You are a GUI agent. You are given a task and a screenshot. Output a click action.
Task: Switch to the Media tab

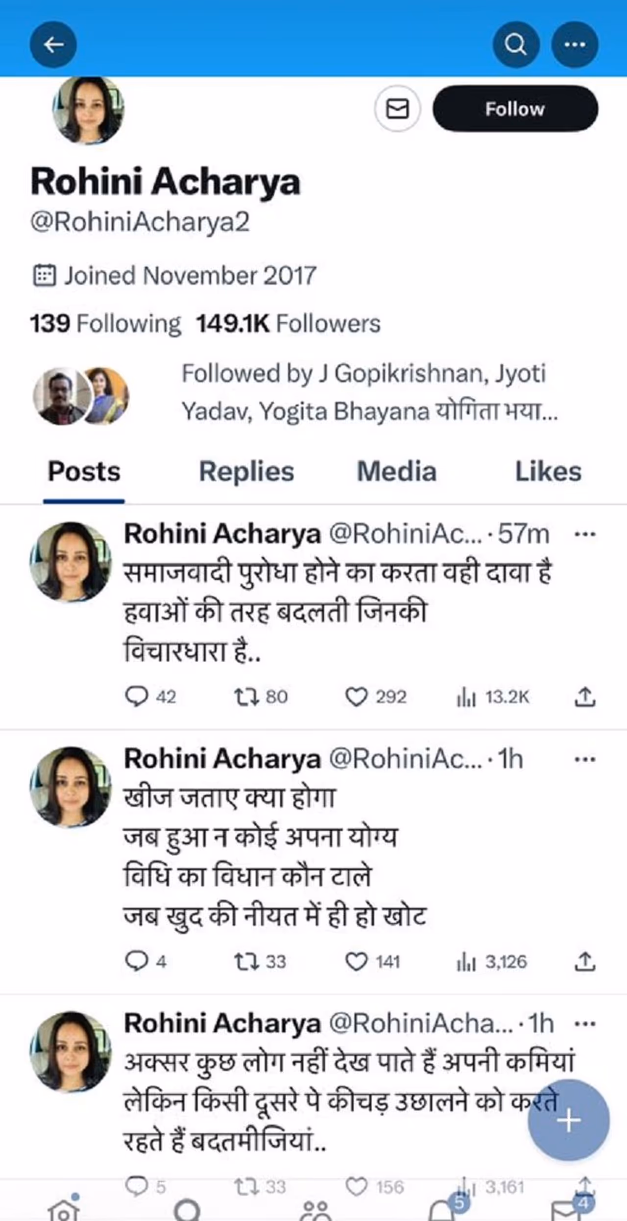coord(396,472)
